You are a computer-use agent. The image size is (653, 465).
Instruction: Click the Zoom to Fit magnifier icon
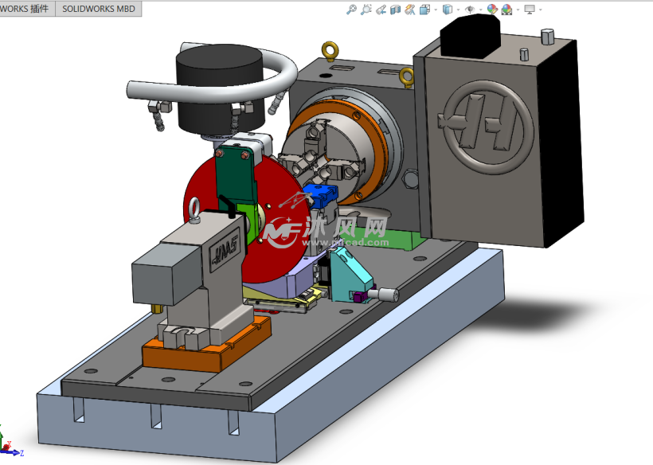(x=351, y=10)
